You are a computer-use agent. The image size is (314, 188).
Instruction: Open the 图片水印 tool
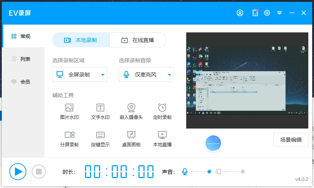(x=69, y=111)
